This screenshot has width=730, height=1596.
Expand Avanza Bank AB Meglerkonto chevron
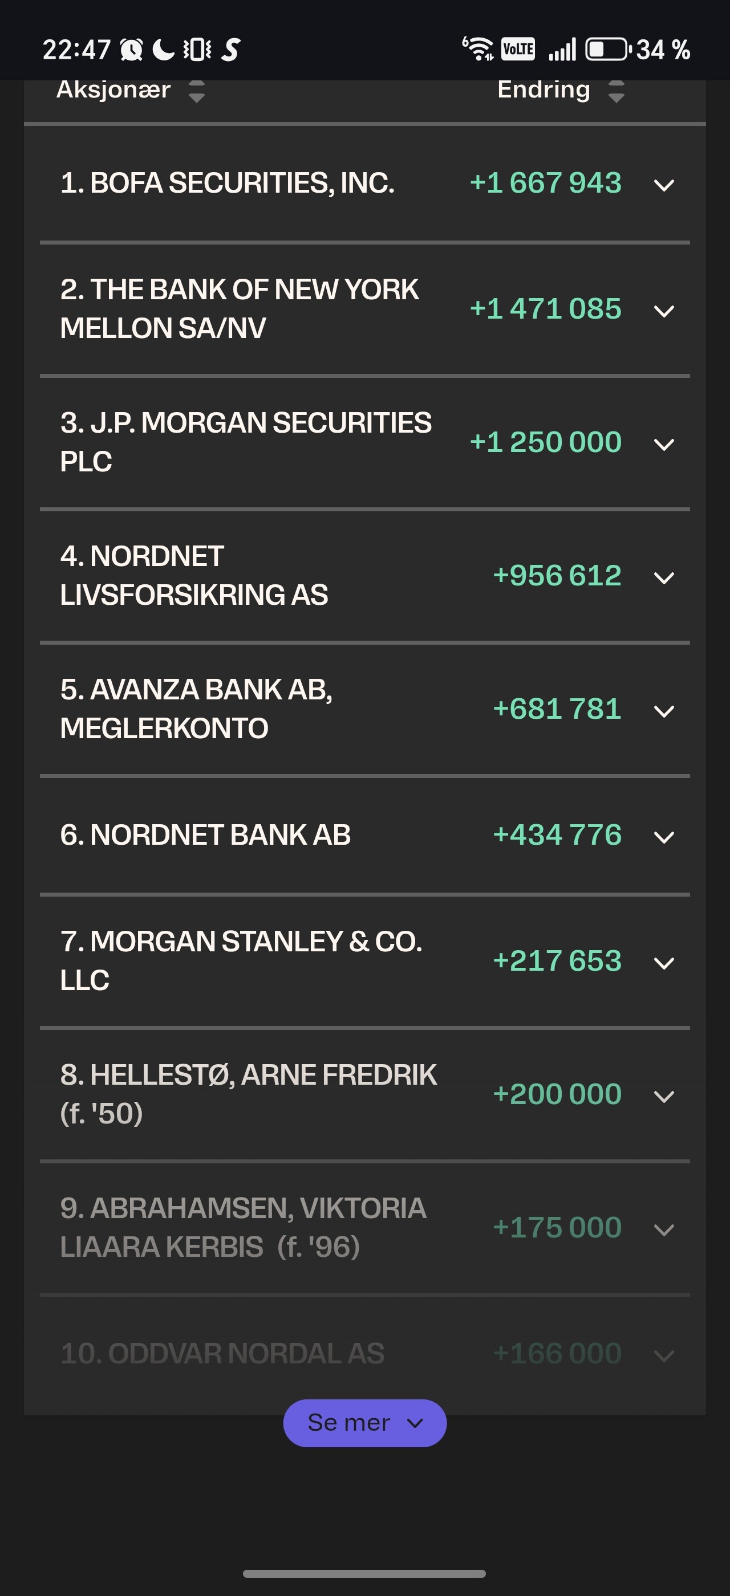click(x=664, y=711)
